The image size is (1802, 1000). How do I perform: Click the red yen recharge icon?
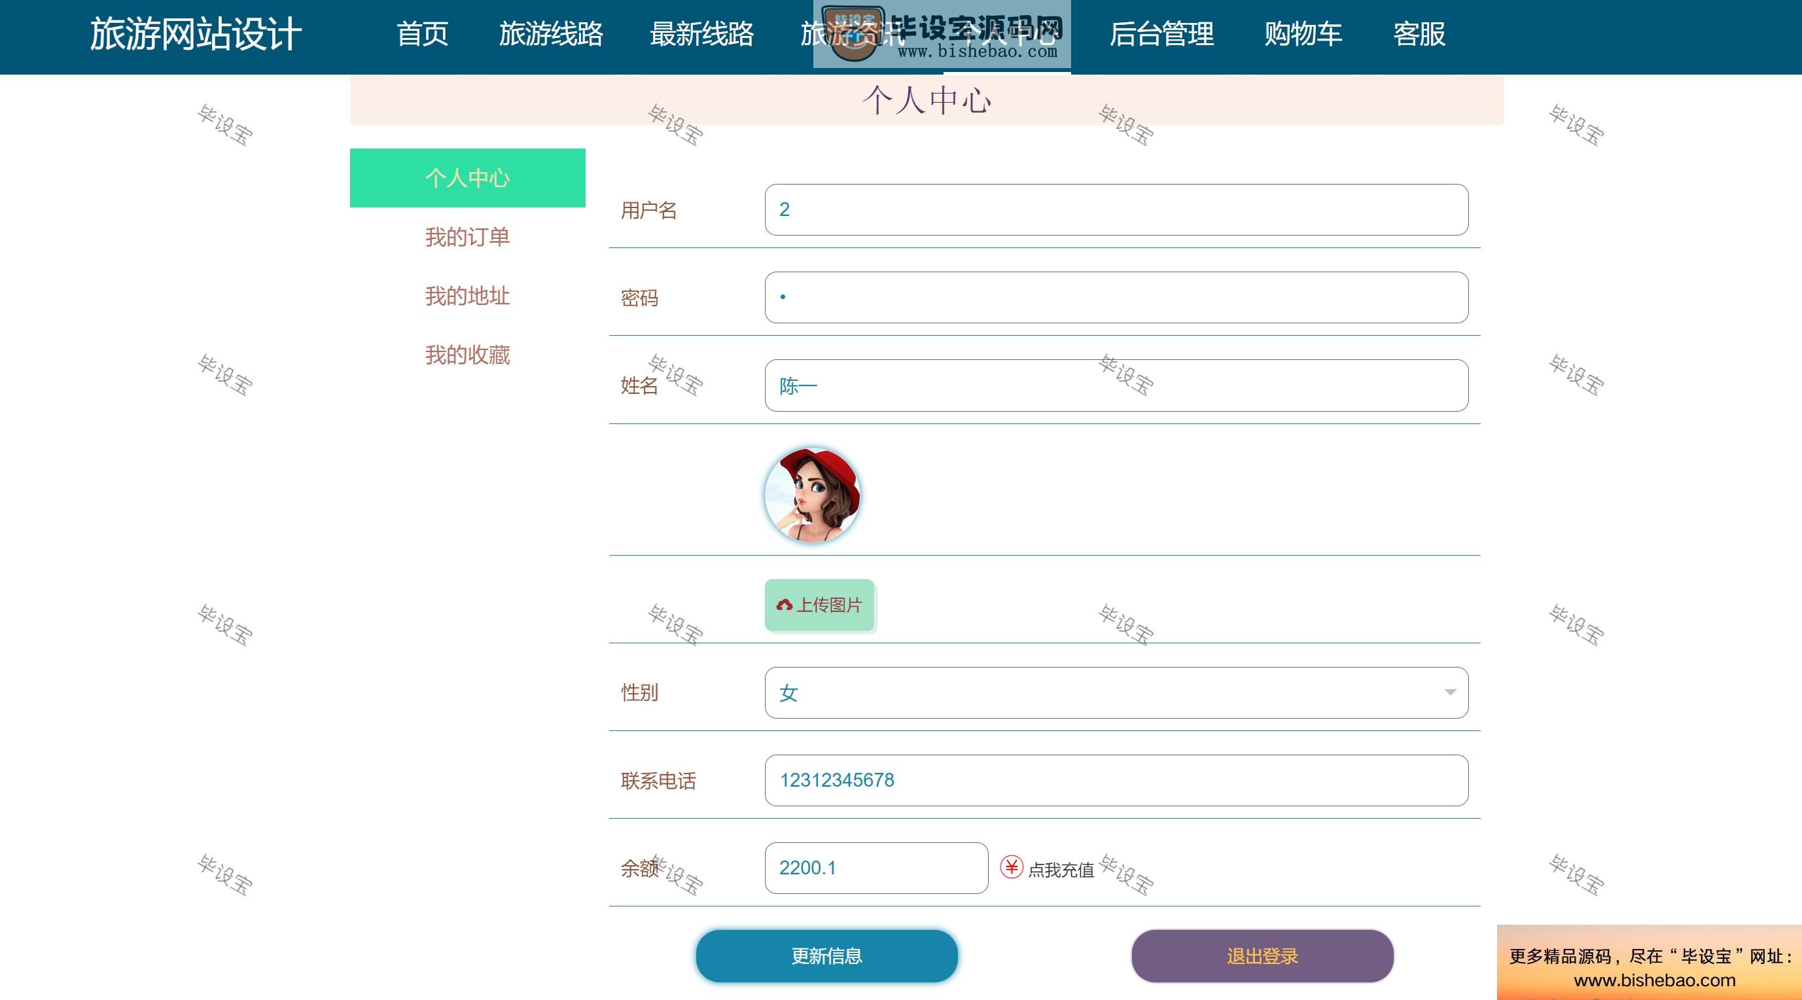[1012, 868]
